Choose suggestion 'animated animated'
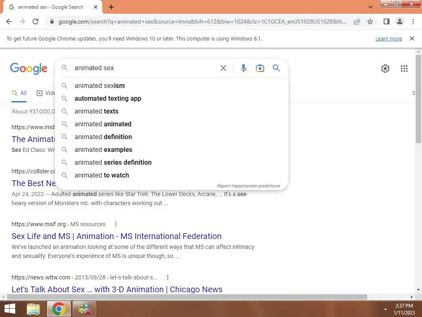This screenshot has height=317, width=422. click(x=171, y=124)
